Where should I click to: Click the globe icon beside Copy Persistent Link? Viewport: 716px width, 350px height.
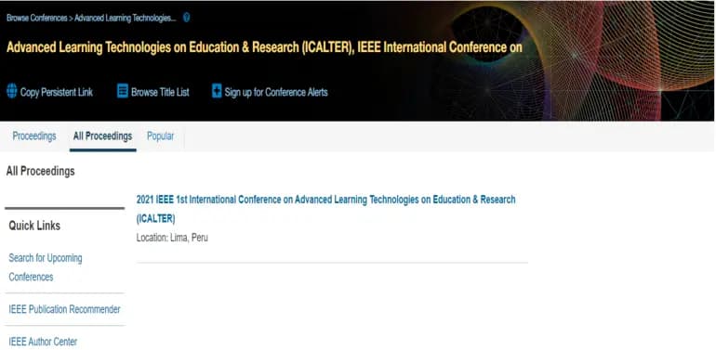(x=12, y=91)
